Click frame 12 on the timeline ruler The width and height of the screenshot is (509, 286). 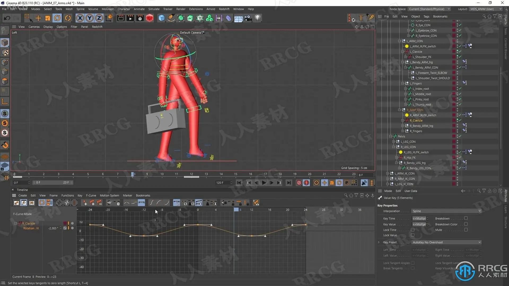pos(191,174)
